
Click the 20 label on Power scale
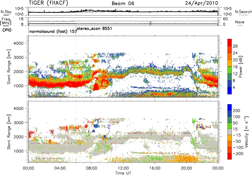point(235,60)
